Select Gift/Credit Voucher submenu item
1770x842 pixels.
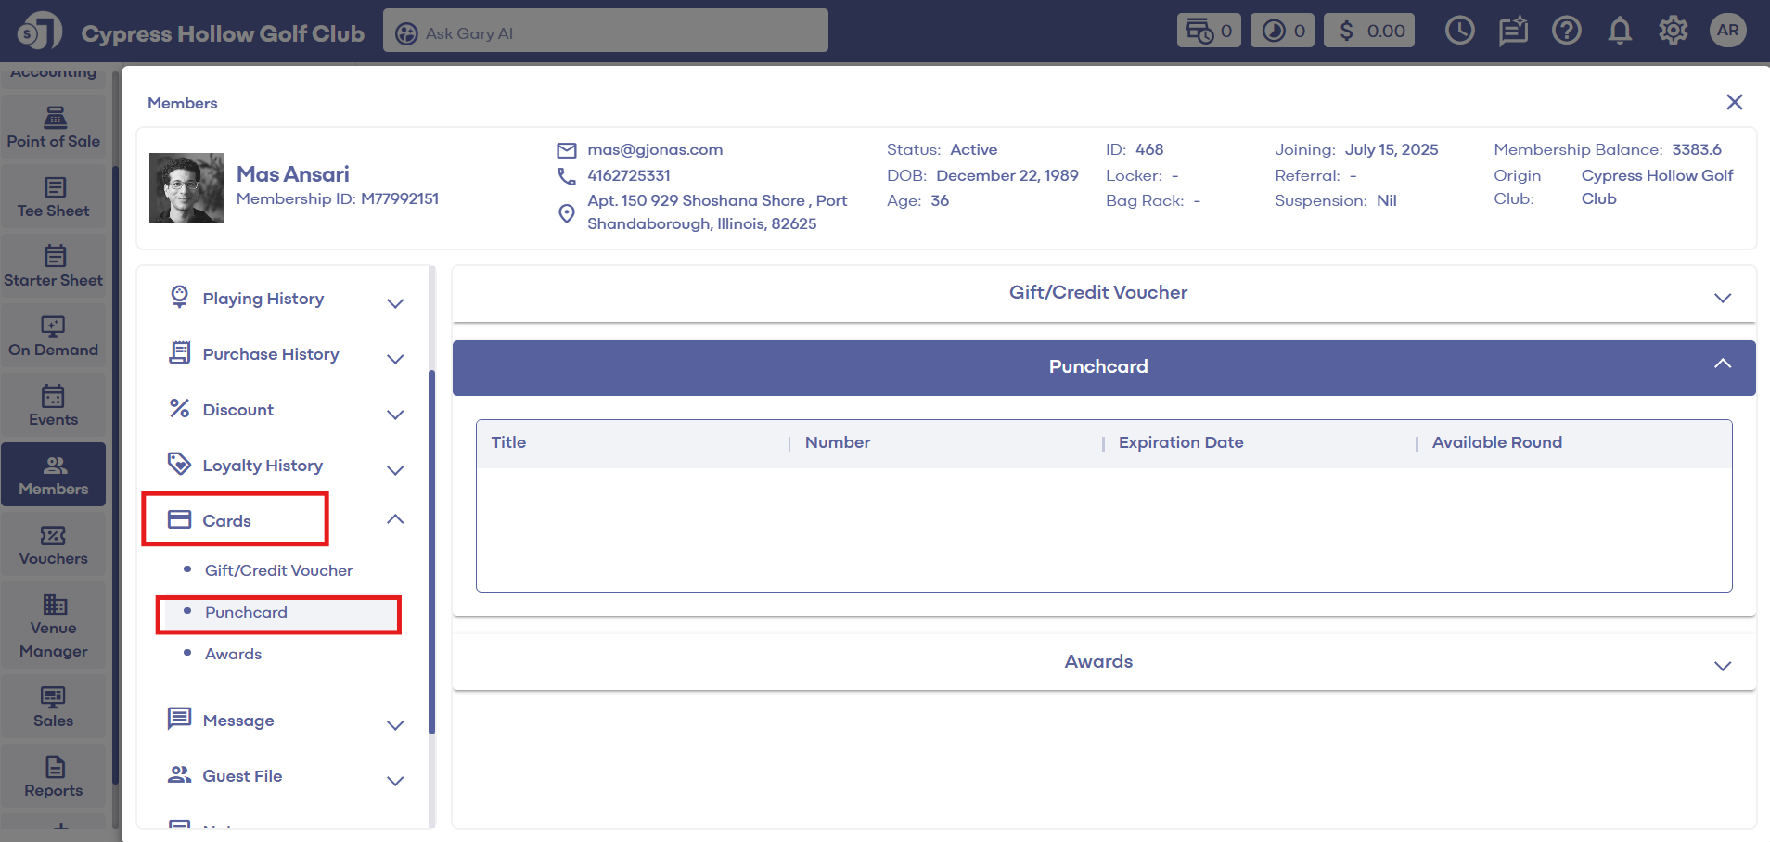pyautogui.click(x=278, y=571)
